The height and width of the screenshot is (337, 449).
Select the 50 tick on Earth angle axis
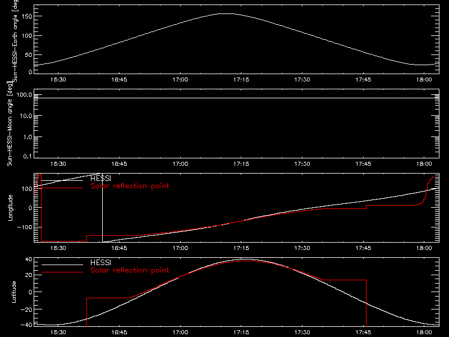click(29, 54)
